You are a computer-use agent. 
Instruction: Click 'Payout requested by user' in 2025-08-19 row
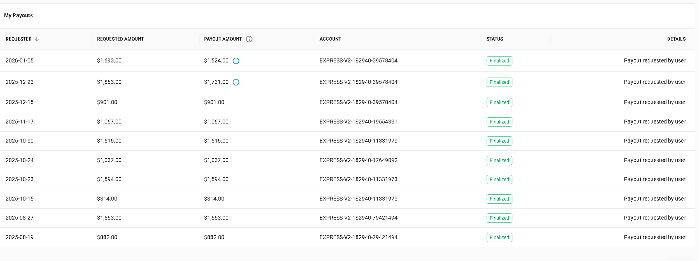[654, 237]
